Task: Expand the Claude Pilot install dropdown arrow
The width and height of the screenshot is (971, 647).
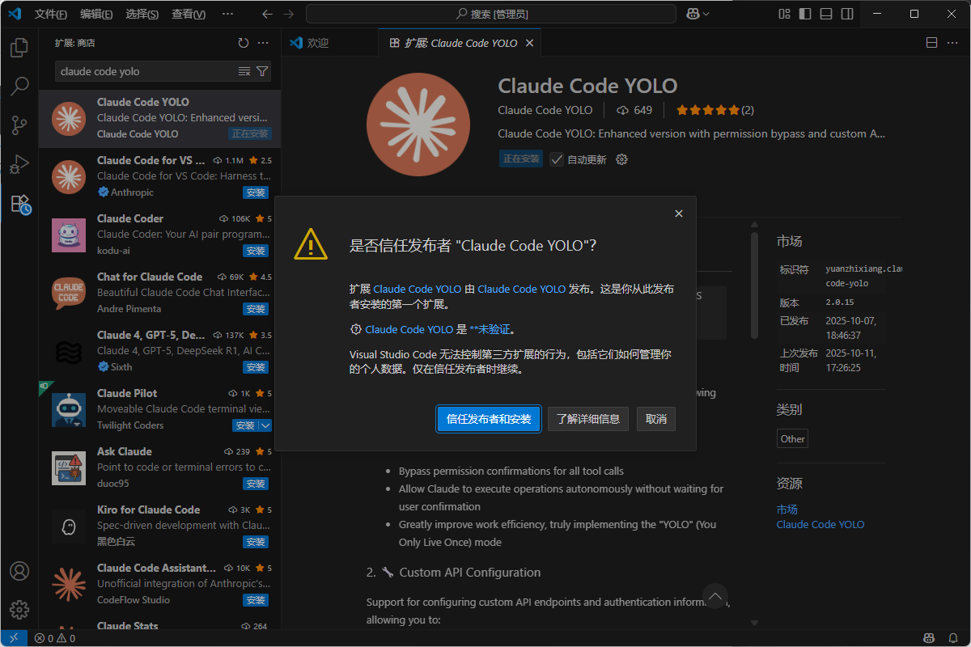Action: click(x=265, y=425)
